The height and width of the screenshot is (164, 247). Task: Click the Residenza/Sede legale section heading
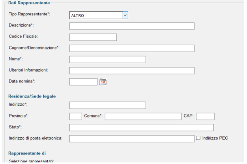[32, 96]
